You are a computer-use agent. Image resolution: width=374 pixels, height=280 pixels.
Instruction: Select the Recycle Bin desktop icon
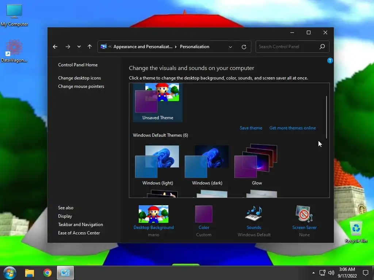click(x=356, y=232)
